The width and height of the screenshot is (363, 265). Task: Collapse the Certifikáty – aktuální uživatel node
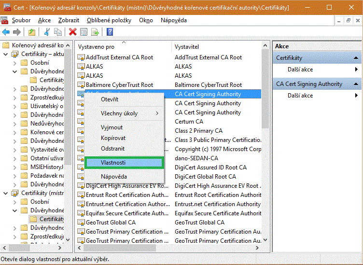pos(6,54)
